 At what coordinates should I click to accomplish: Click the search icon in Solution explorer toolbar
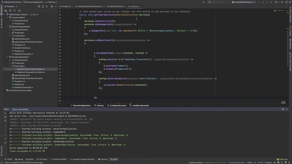19,10
